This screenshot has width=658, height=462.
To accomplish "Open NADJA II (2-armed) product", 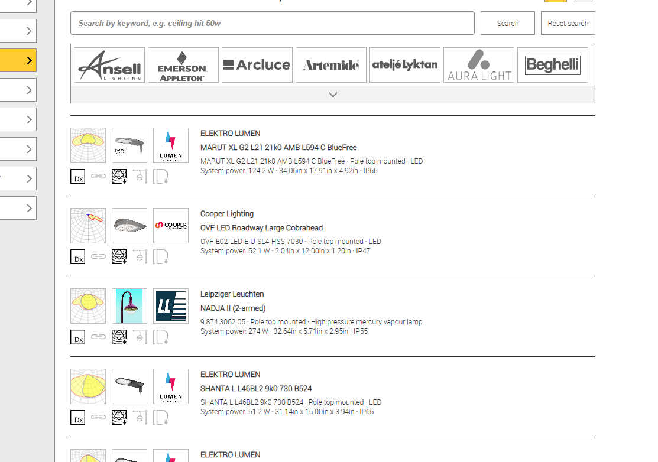I will click(233, 308).
